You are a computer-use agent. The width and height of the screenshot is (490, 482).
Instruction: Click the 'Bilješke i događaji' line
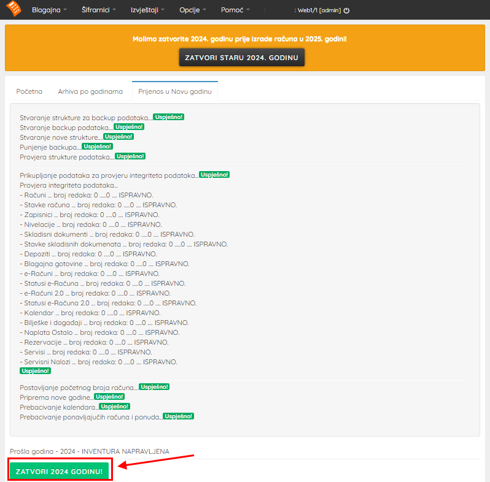[104, 323]
